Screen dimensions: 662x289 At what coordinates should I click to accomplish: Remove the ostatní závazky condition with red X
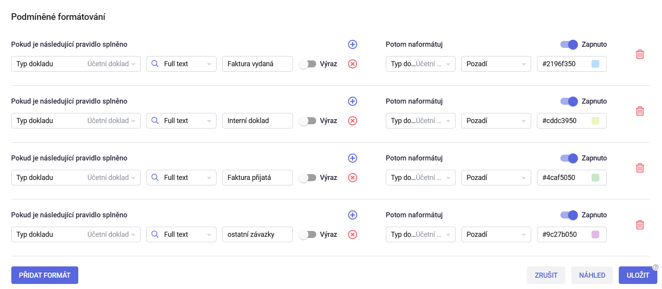point(352,234)
